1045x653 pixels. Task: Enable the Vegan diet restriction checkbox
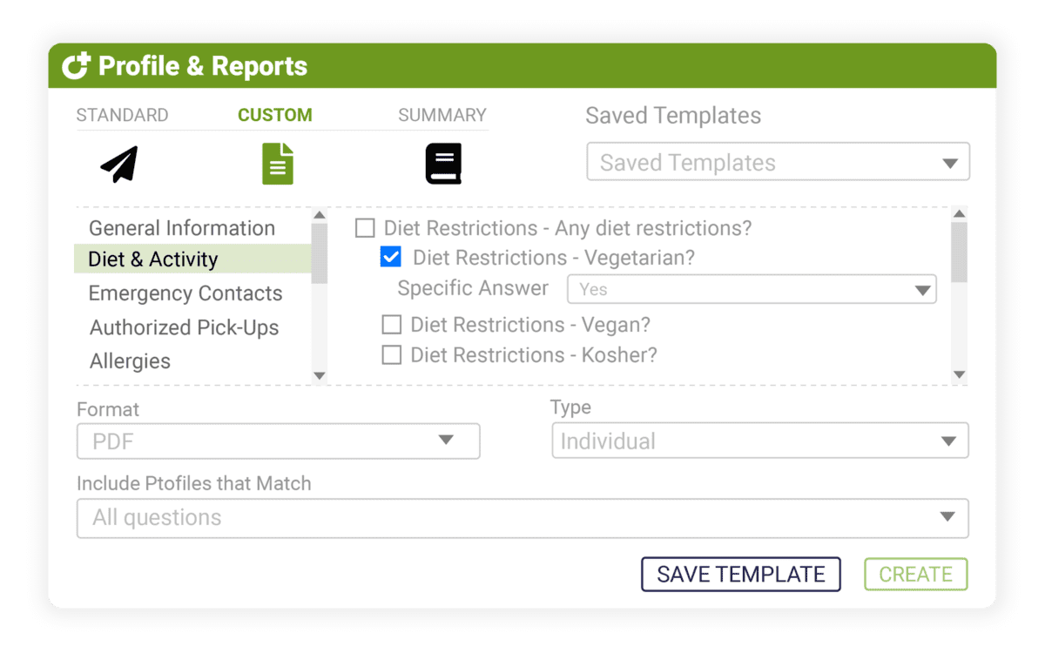(x=391, y=324)
